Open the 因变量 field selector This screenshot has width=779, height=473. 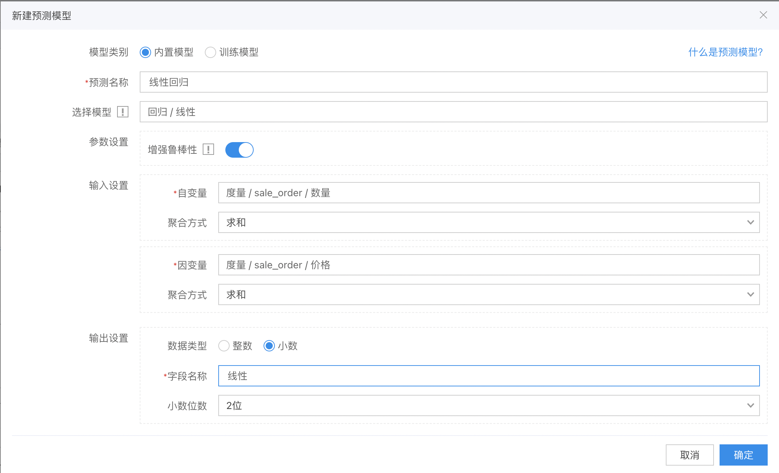[x=489, y=265]
